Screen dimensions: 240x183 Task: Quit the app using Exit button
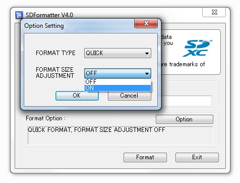[x=197, y=157]
